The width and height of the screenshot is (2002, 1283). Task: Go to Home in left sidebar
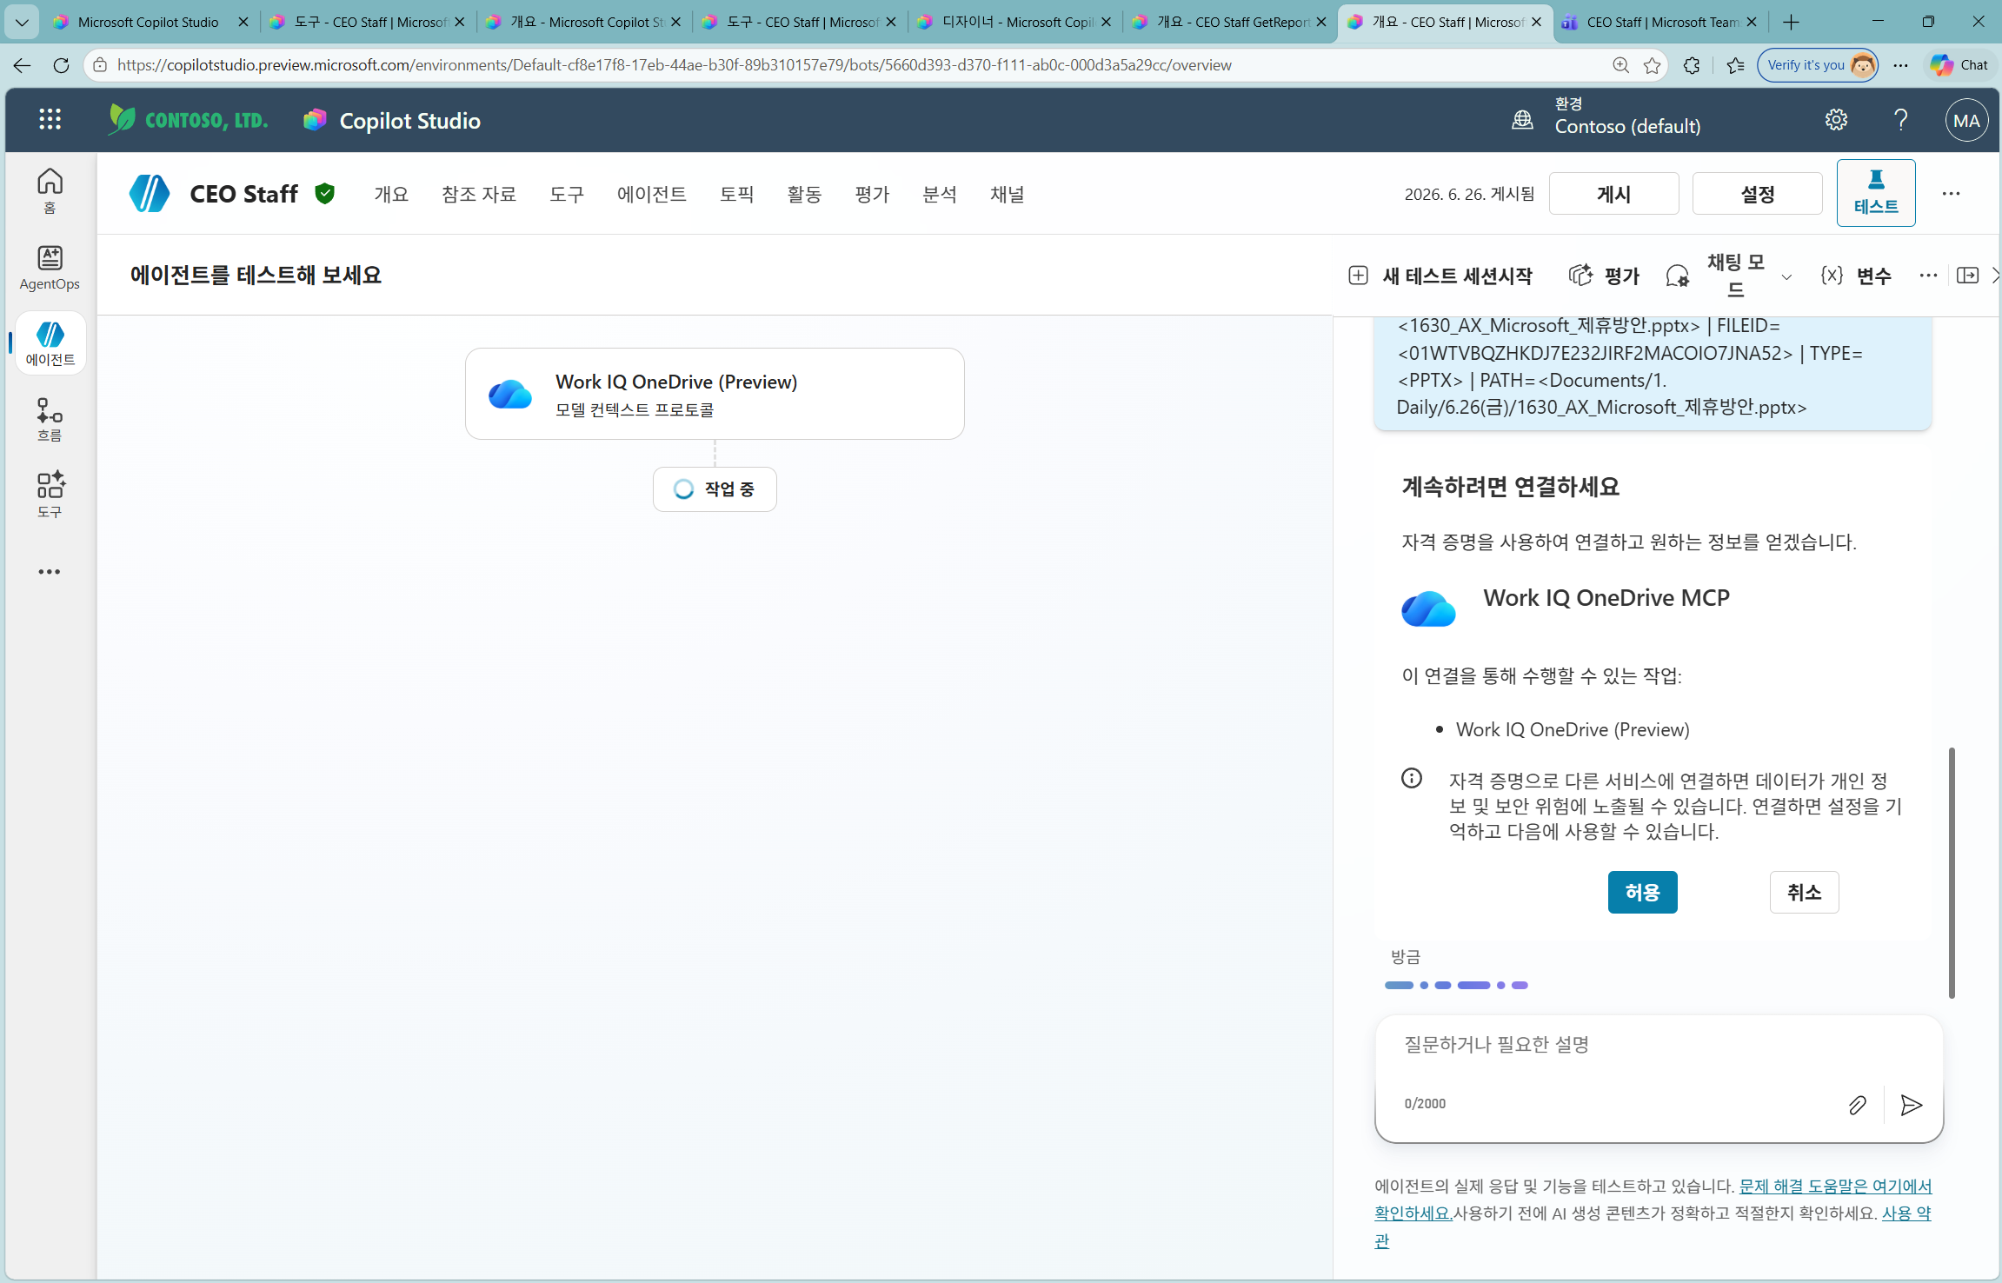pyautogui.click(x=50, y=190)
